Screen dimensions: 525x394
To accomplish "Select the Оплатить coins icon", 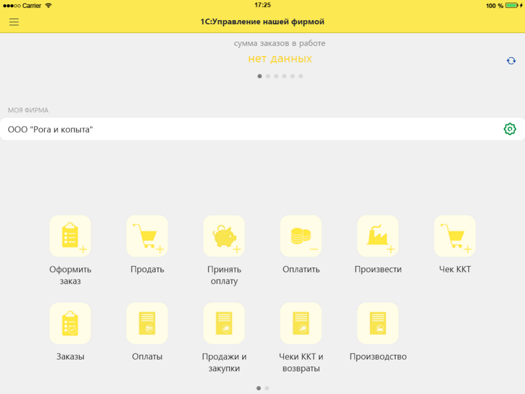I will point(301,236).
